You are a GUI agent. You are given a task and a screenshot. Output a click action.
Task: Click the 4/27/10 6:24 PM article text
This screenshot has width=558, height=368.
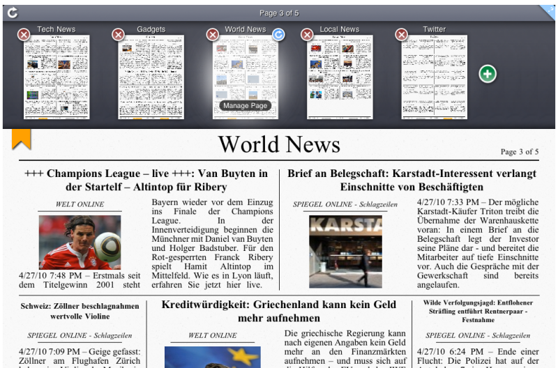tap(478, 358)
